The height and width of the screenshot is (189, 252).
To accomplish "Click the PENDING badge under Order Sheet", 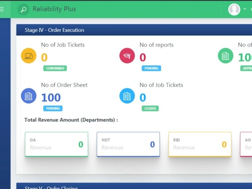I will coord(53,108).
